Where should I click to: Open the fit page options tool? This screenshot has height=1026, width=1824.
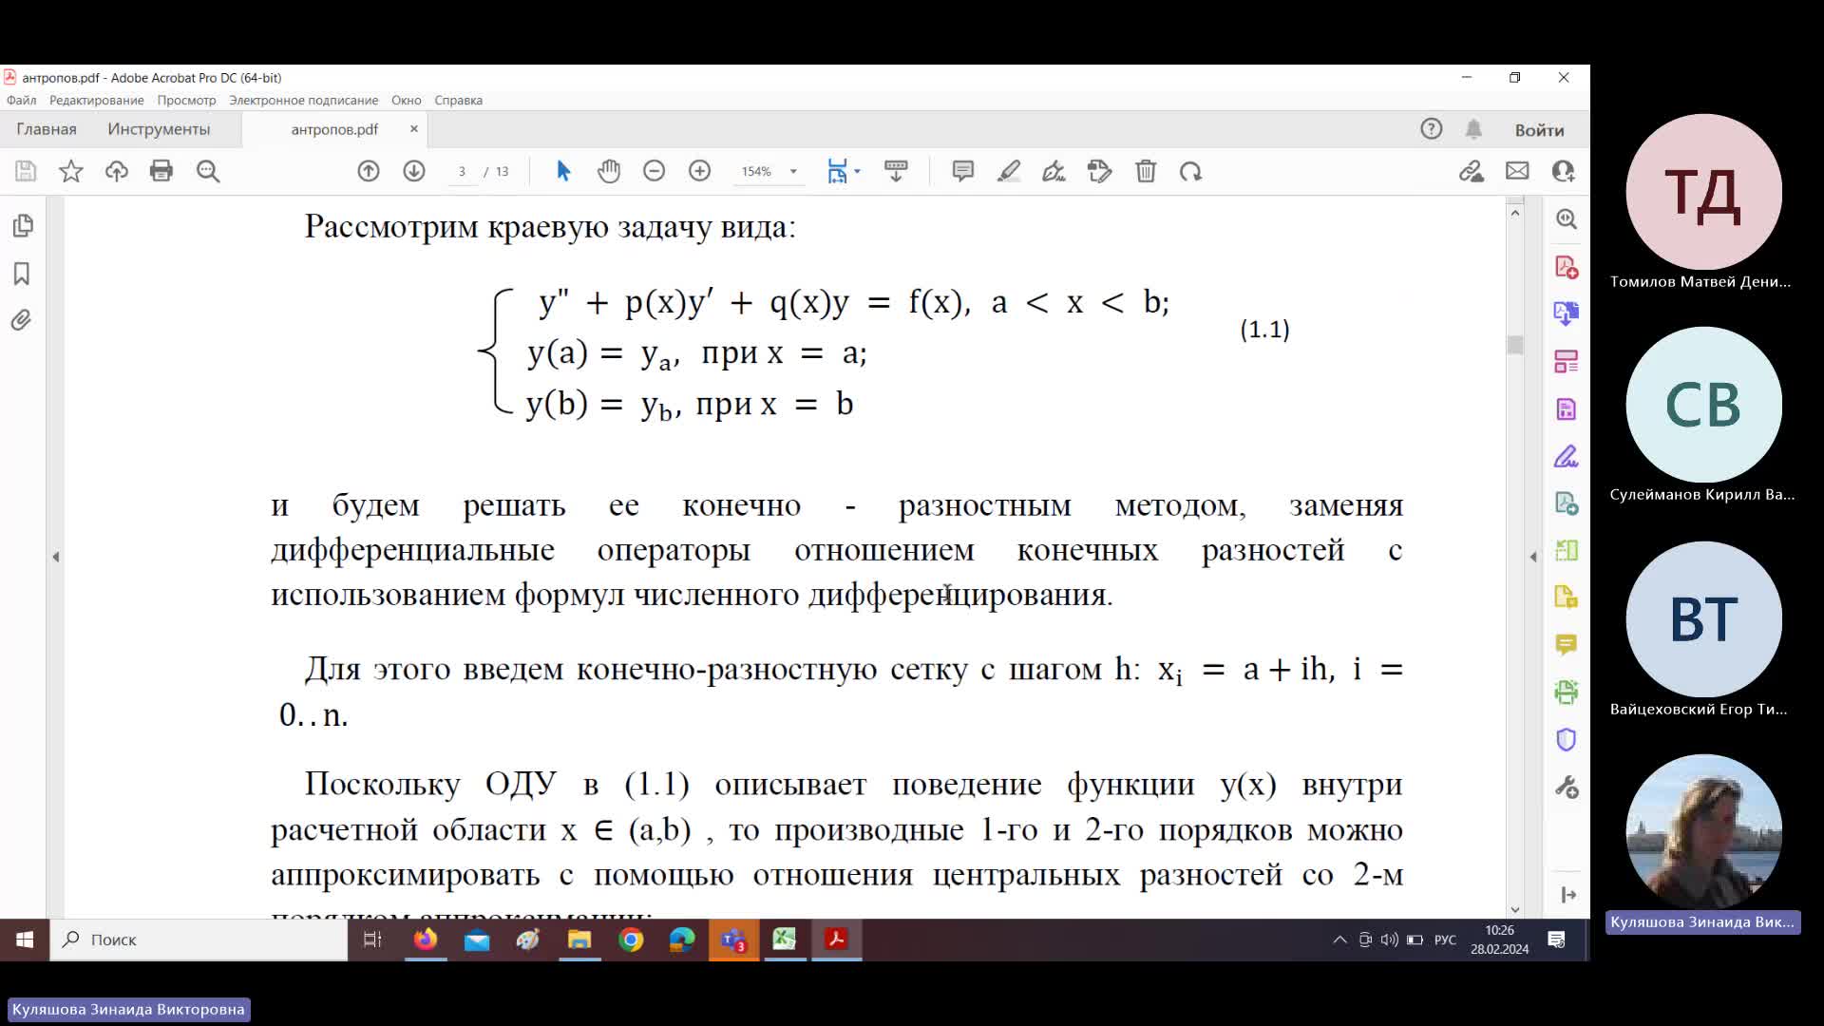tap(837, 171)
